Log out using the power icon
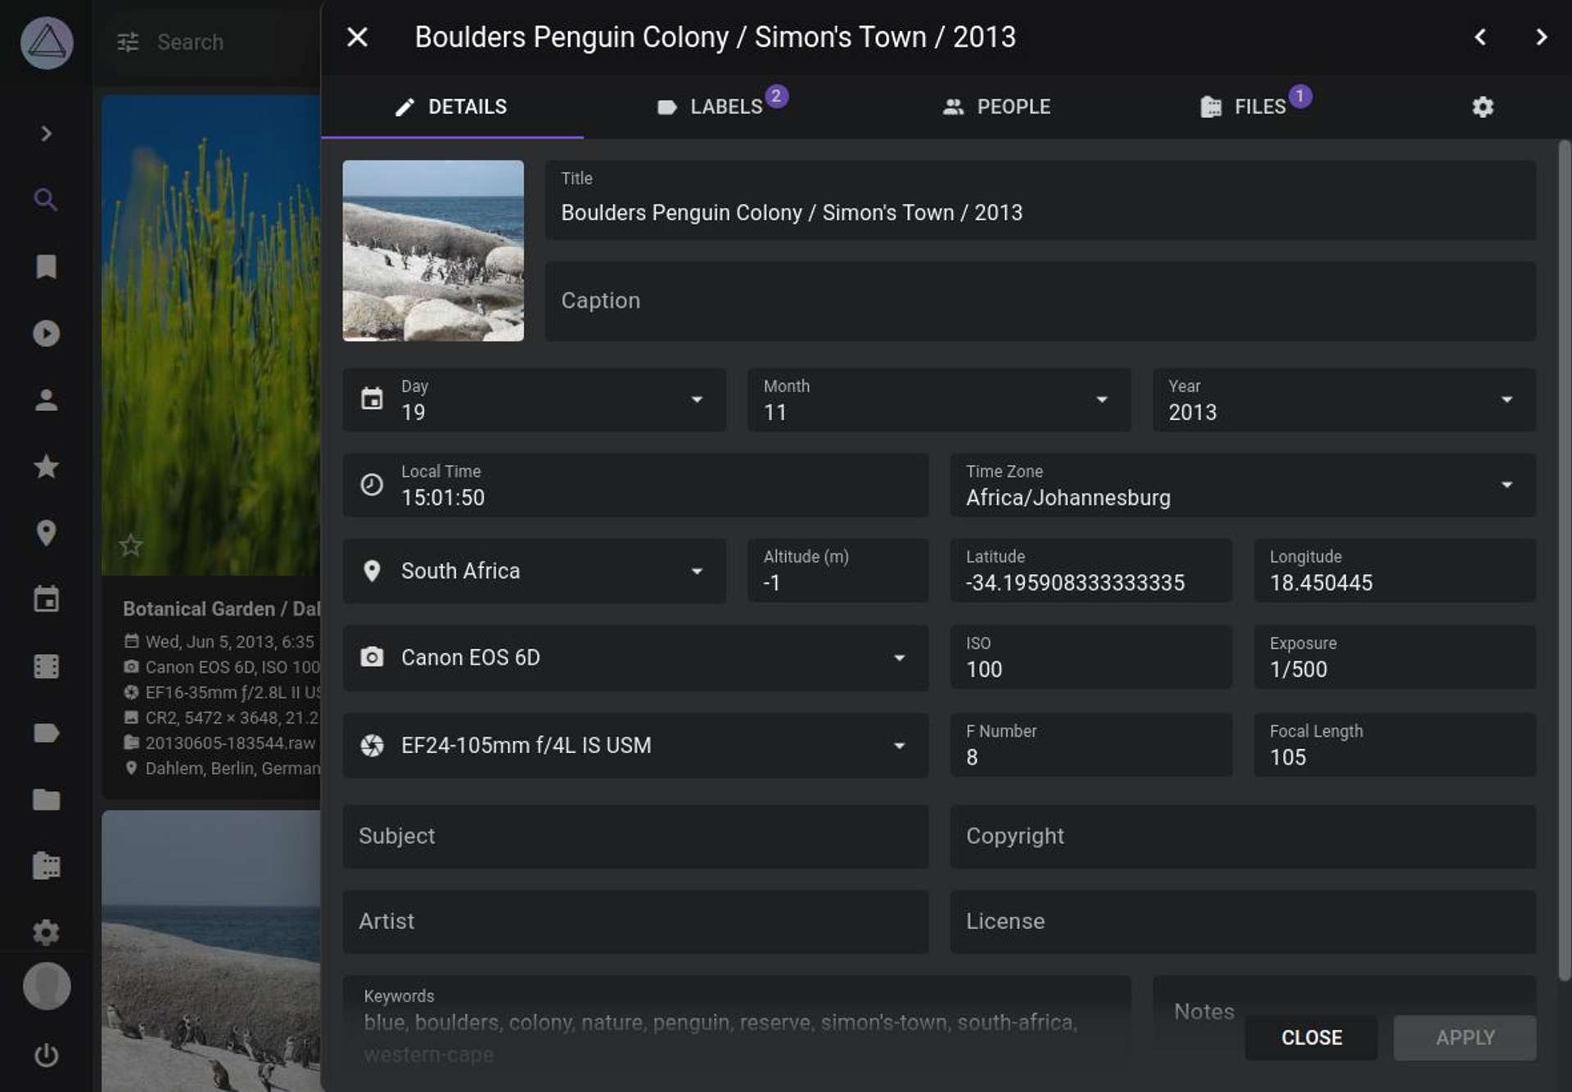The height and width of the screenshot is (1092, 1572). pos(46,1056)
